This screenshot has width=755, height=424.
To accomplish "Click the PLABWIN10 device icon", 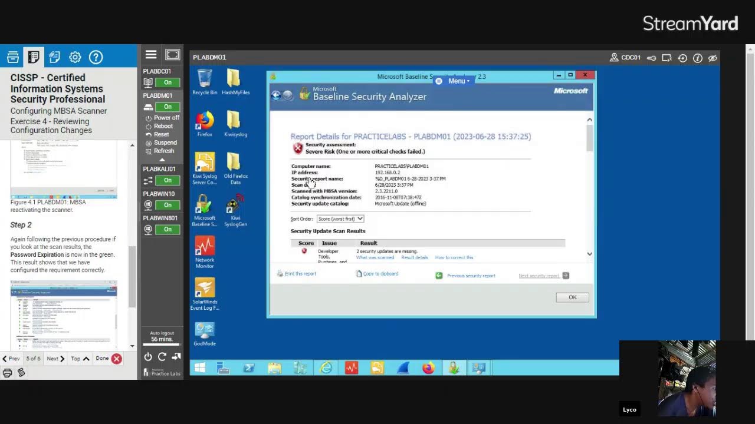I will pyautogui.click(x=148, y=205).
